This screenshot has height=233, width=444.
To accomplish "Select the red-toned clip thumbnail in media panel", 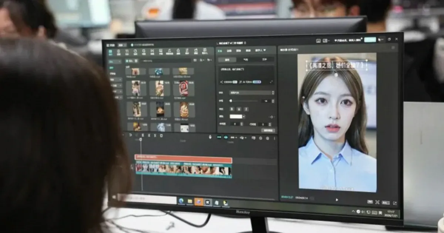I will (x=184, y=88).
